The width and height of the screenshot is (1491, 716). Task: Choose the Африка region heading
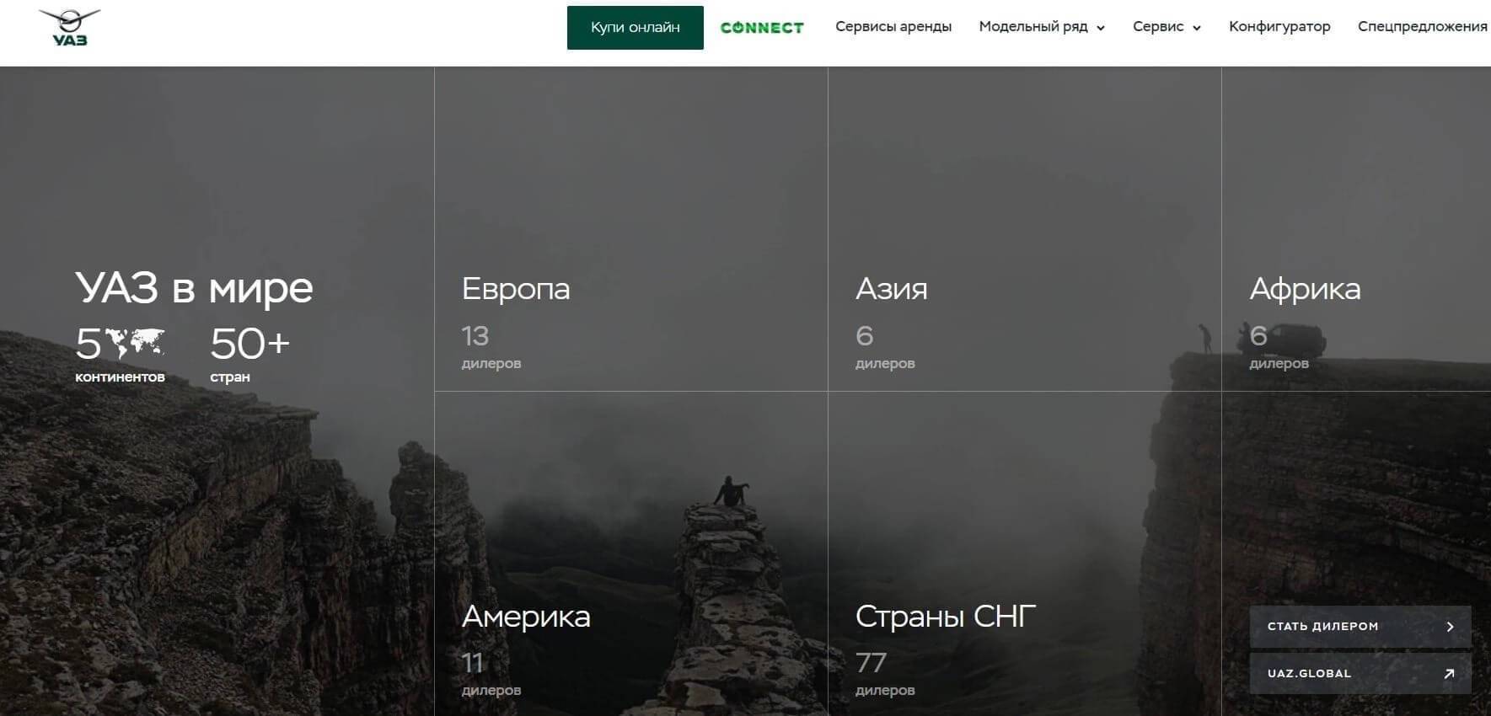tap(1304, 289)
